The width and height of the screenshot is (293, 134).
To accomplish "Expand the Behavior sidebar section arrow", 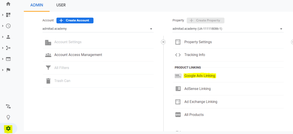I will pyautogui.click(x=3, y=59).
